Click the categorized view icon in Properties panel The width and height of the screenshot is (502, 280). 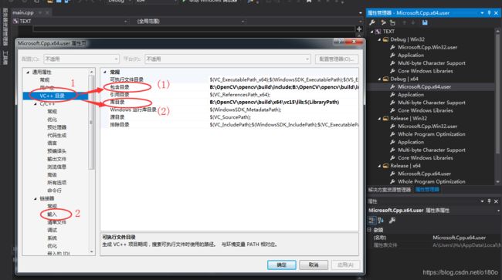371,221
